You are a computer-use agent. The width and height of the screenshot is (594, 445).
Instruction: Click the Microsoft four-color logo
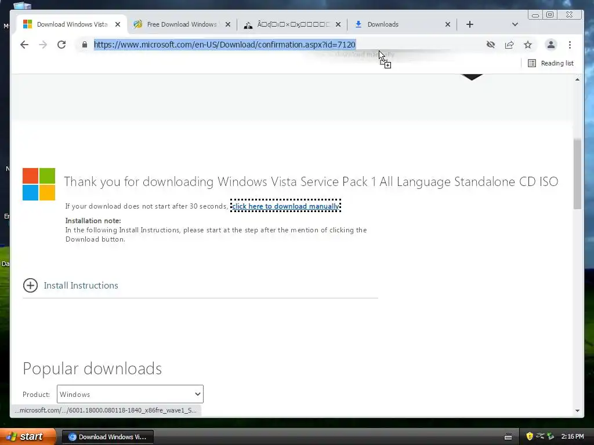coord(39,184)
